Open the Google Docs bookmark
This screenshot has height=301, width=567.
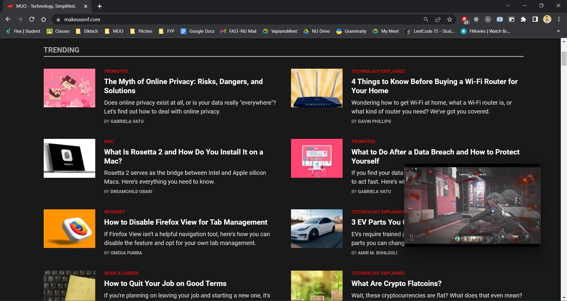198,31
